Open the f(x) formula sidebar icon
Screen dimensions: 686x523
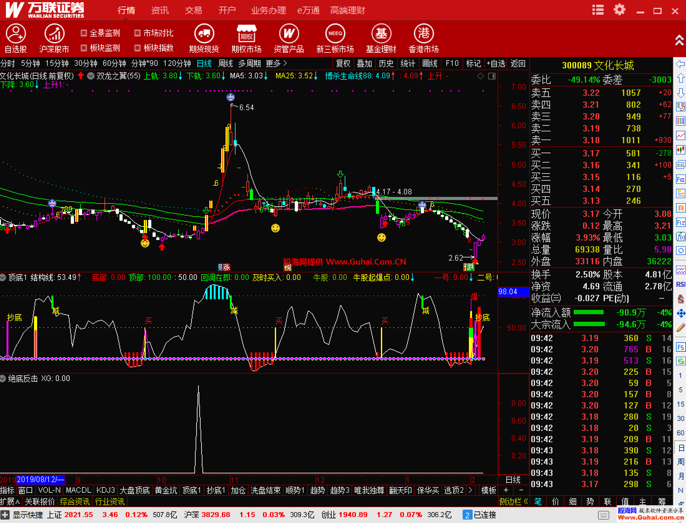(680, 237)
